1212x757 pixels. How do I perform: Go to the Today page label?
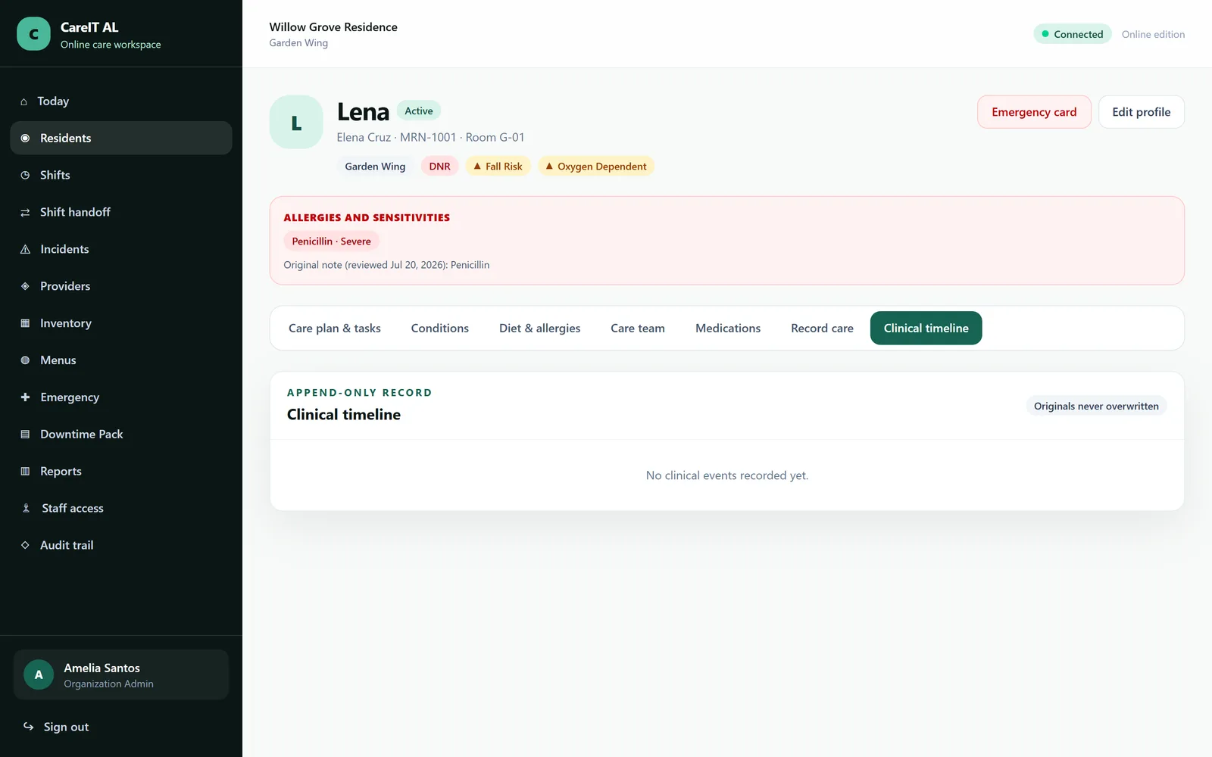coord(53,101)
